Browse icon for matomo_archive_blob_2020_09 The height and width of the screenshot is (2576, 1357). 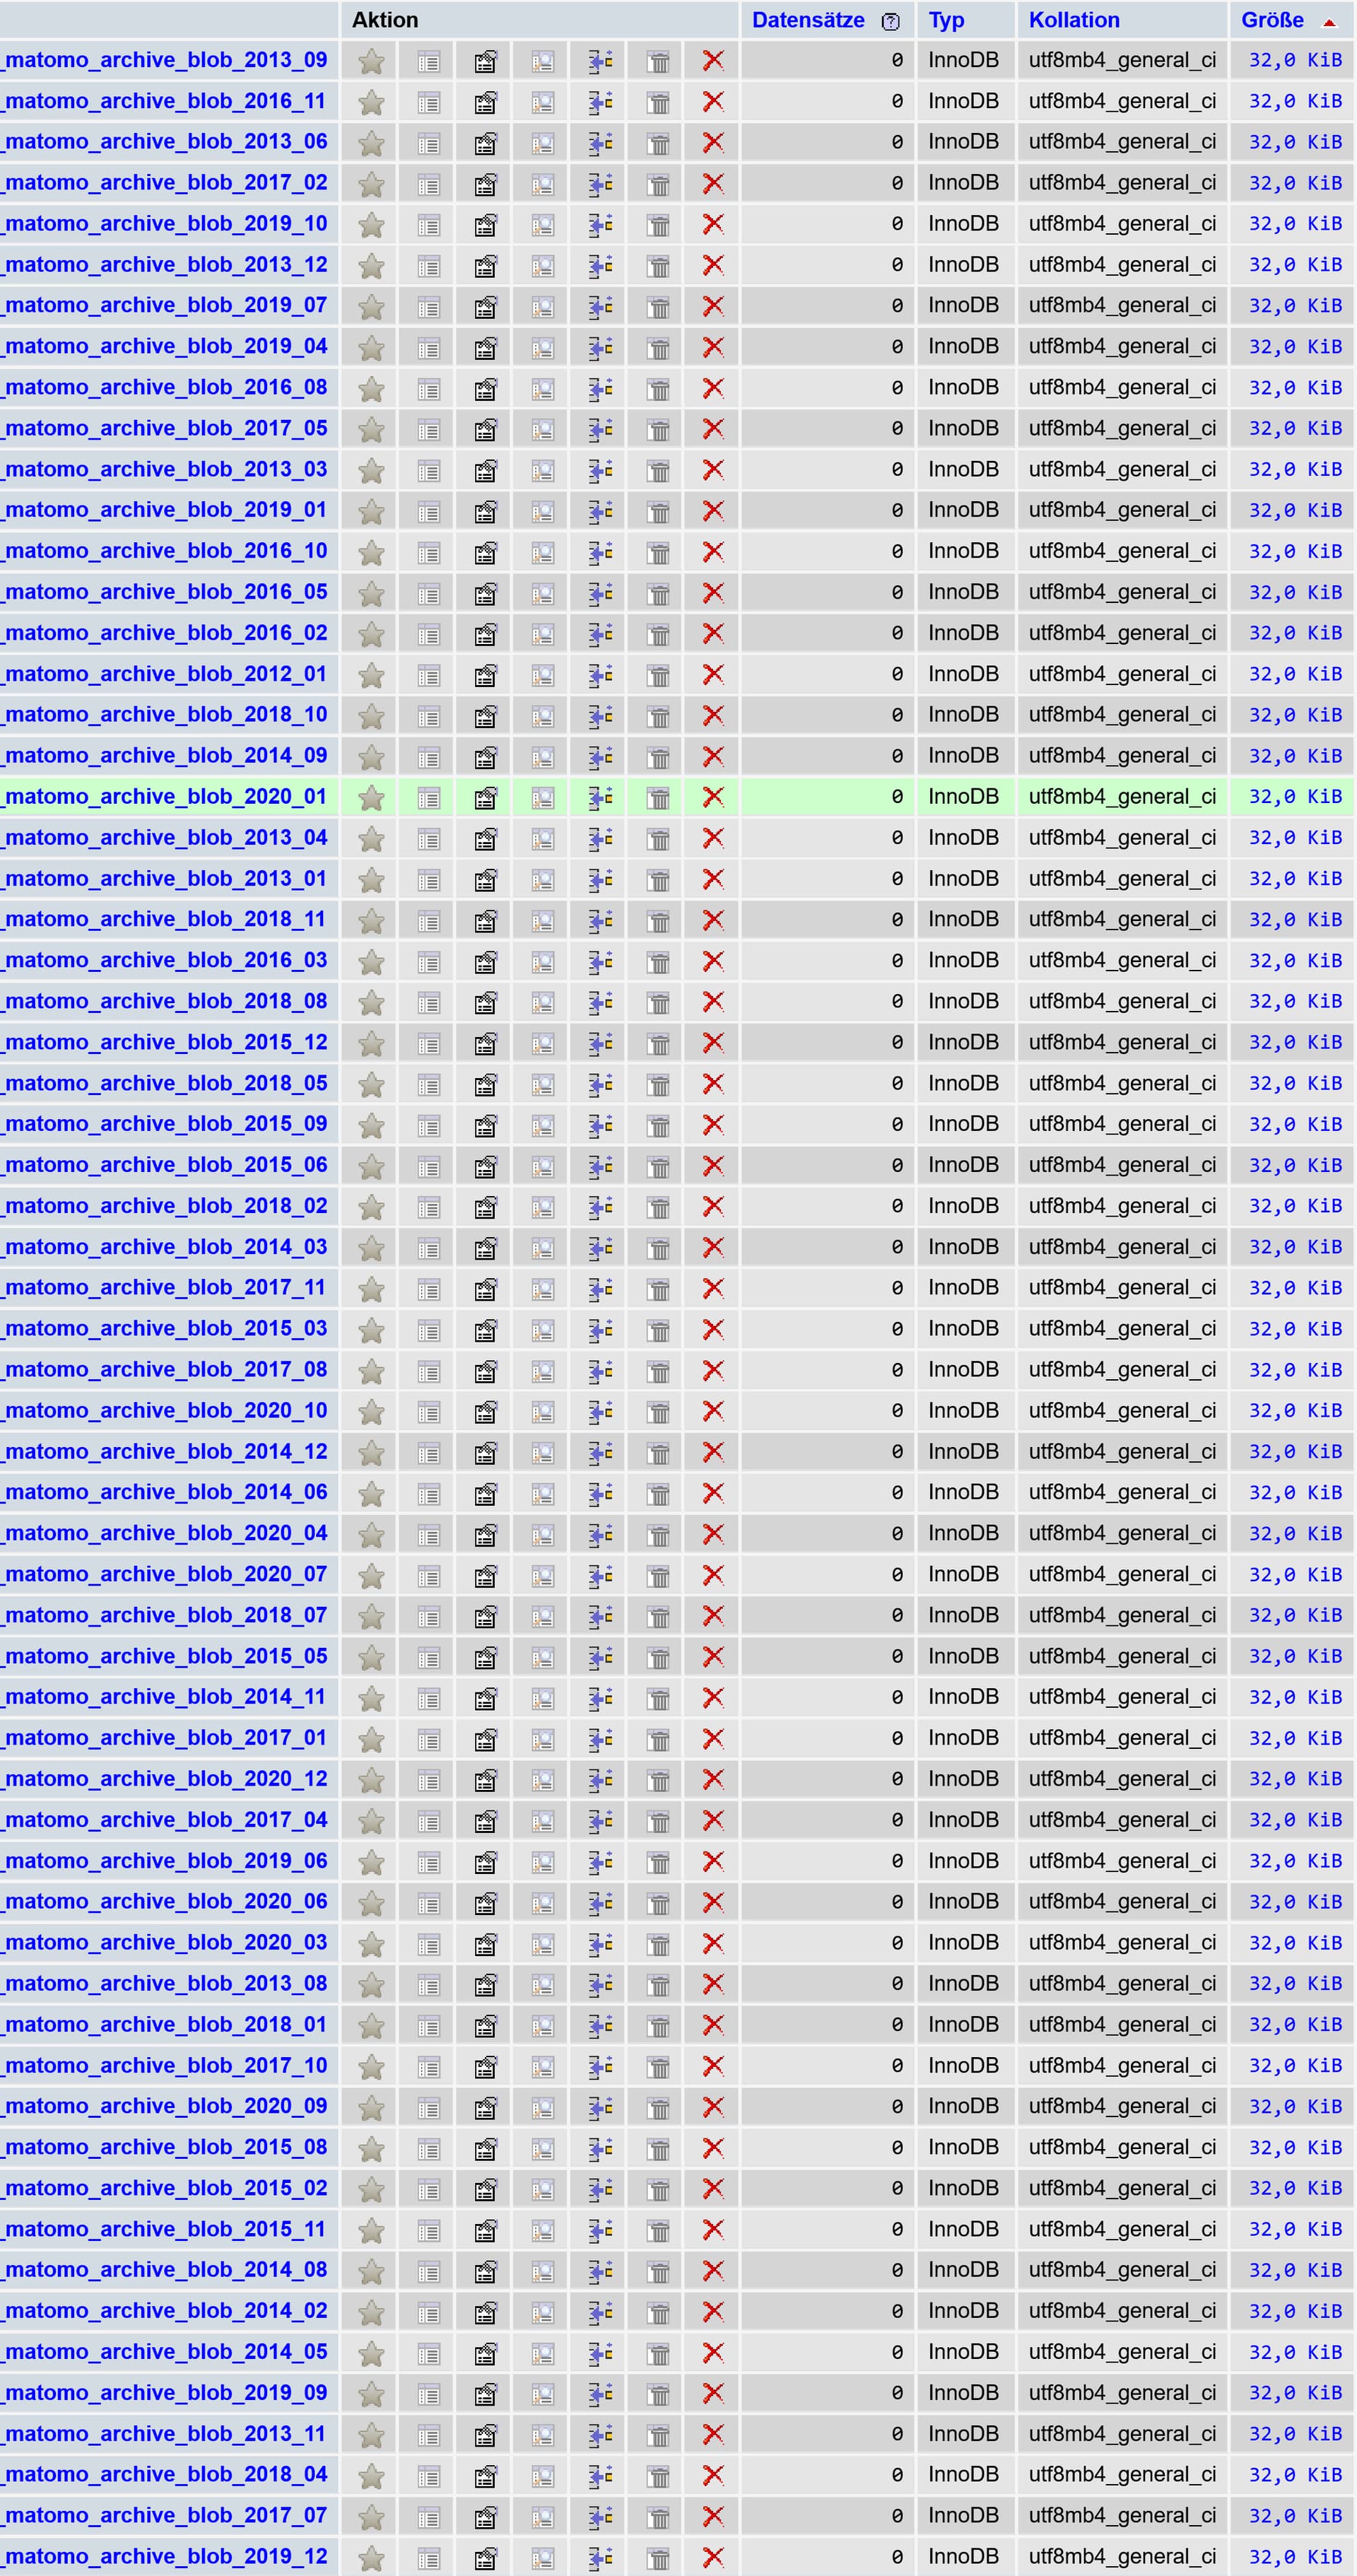tap(428, 2108)
